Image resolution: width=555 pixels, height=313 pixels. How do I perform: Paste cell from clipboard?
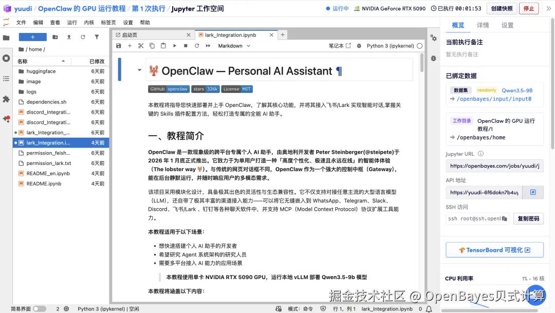tap(163, 46)
